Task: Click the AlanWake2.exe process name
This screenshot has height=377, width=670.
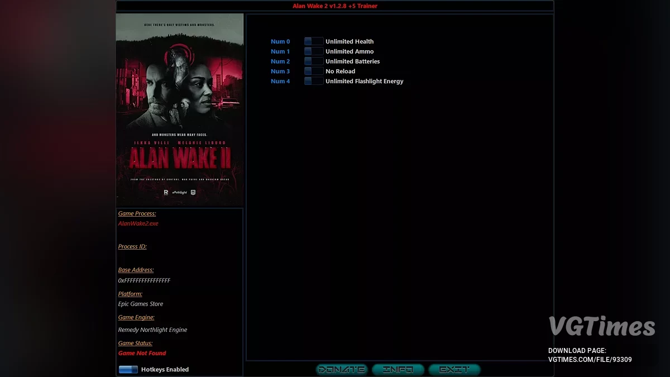Action: (138, 223)
